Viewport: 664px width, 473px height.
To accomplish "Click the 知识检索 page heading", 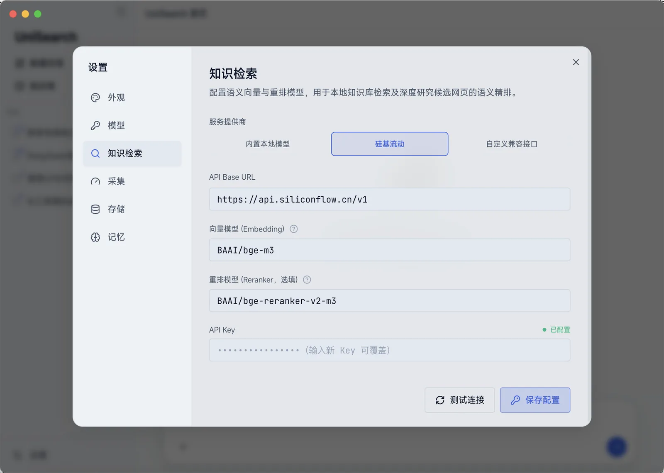I will pyautogui.click(x=233, y=74).
